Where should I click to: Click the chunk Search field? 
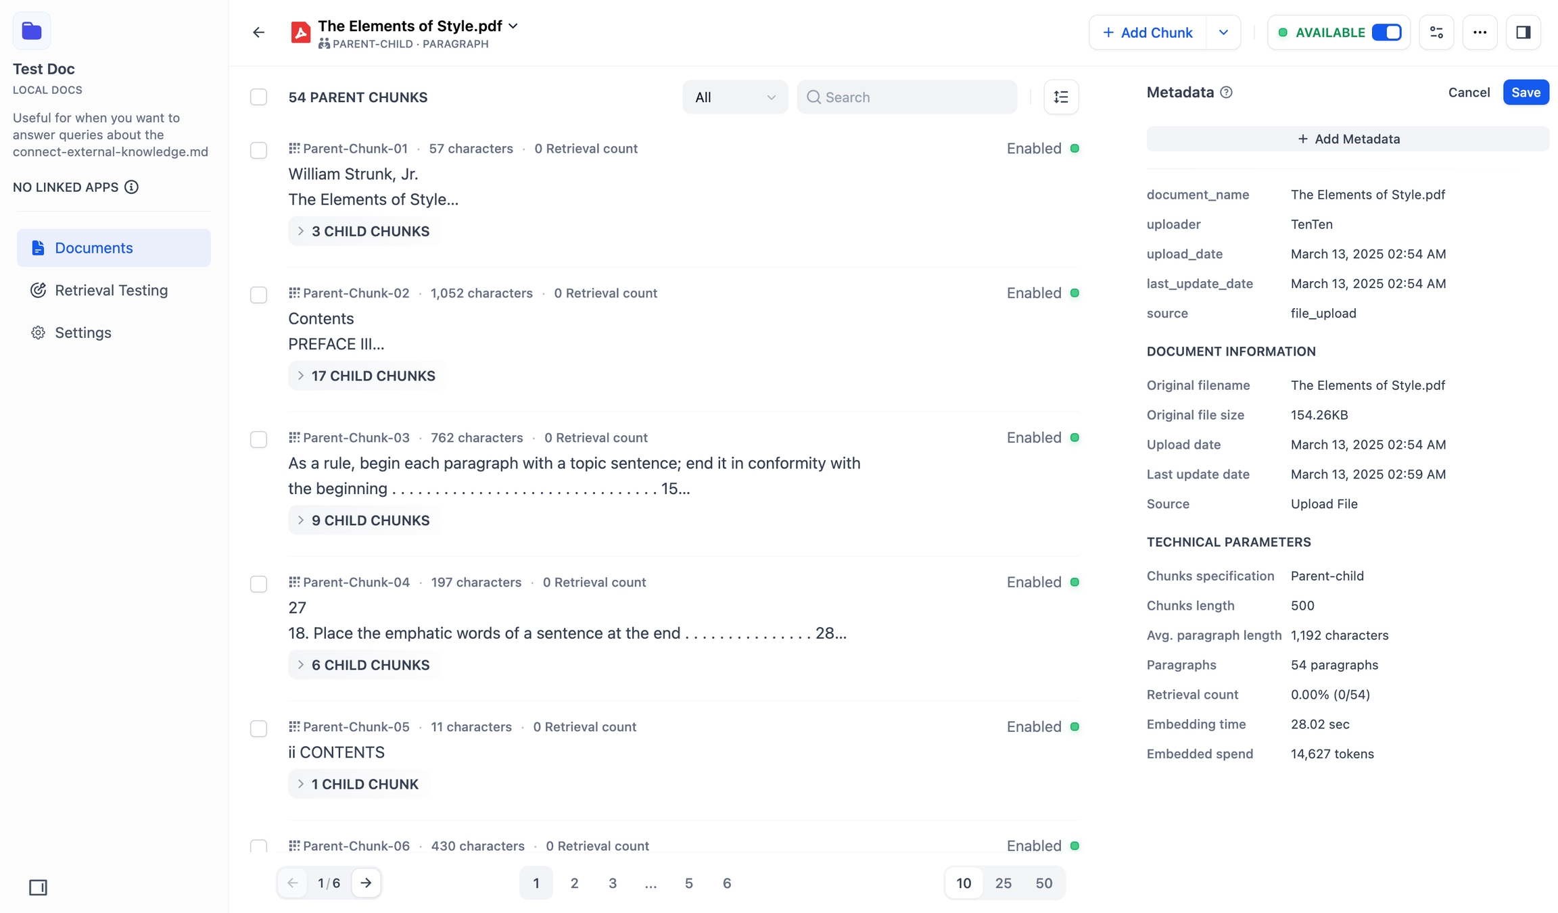coord(913,97)
